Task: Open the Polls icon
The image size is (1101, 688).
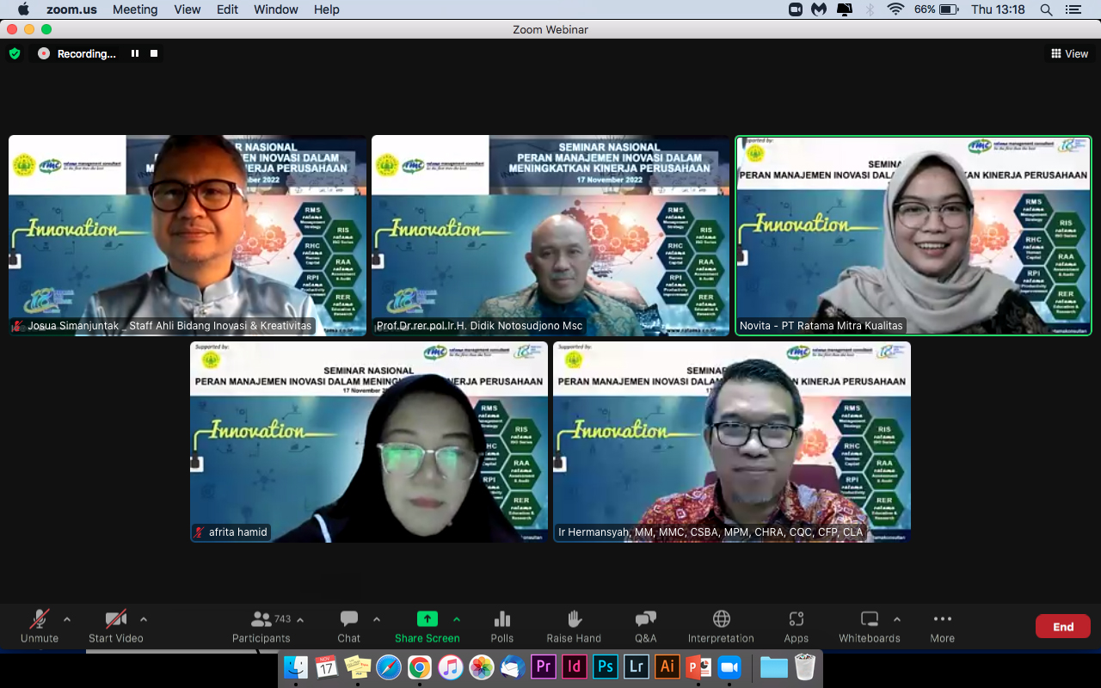Action: [x=502, y=619]
